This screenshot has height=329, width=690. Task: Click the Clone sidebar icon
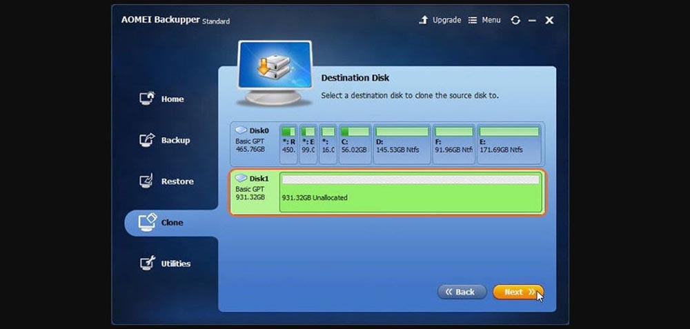coord(148,222)
